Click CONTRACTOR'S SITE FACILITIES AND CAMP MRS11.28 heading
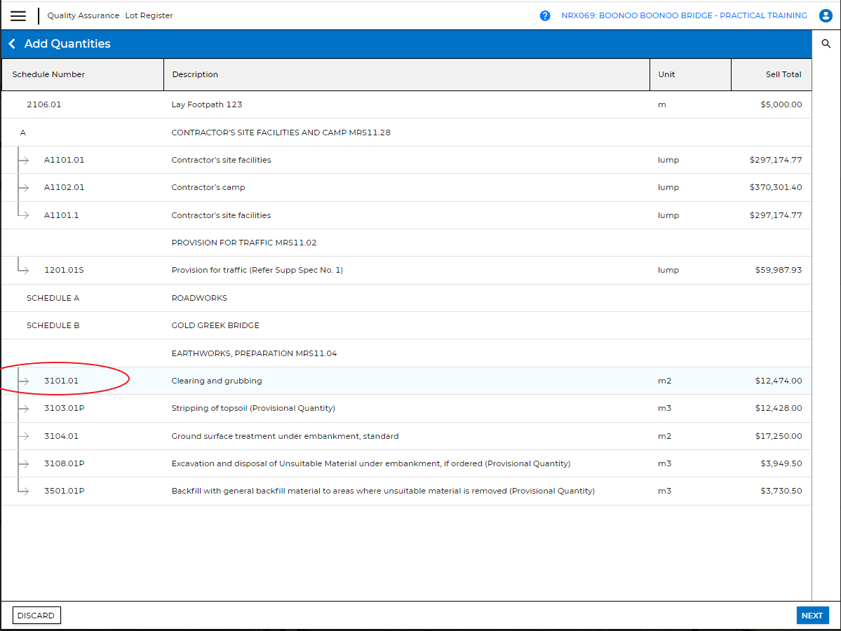The image size is (841, 631). click(x=281, y=133)
